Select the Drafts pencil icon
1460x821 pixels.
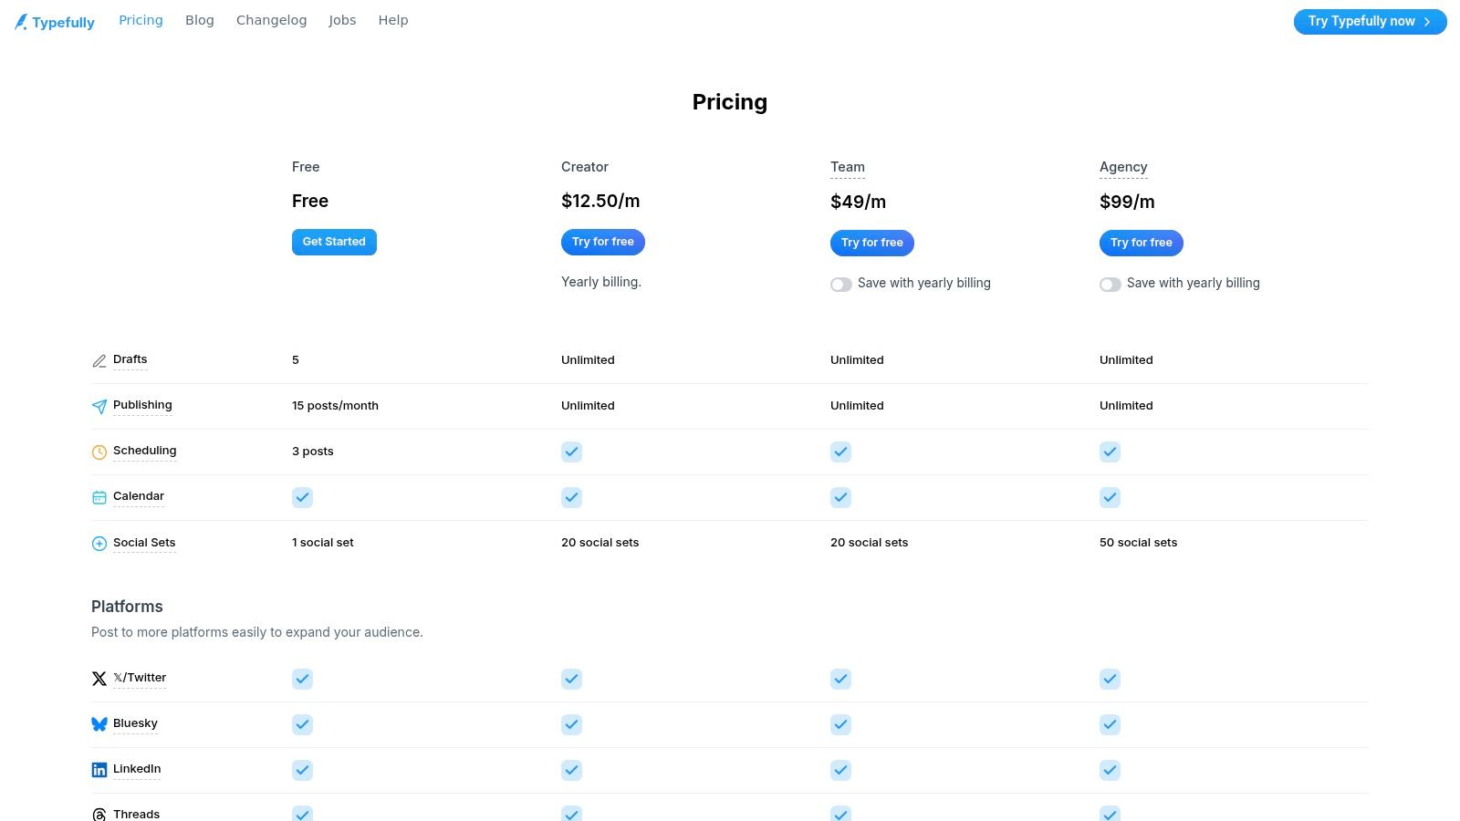(99, 360)
